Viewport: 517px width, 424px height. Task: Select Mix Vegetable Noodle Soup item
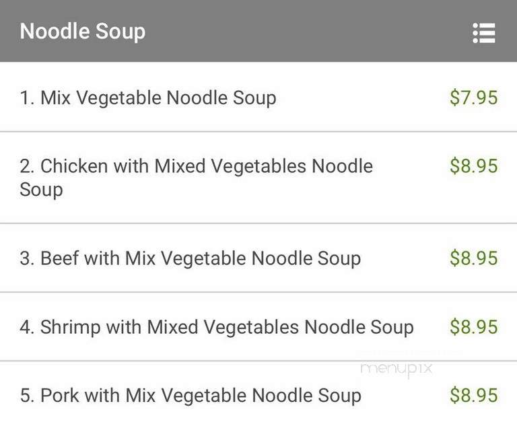(258, 98)
